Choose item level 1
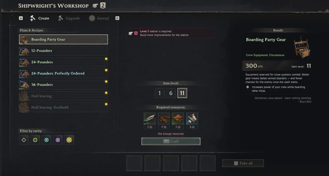Image resolution: width=329 pixels, height=176 pixels. pyautogui.click(x=159, y=93)
